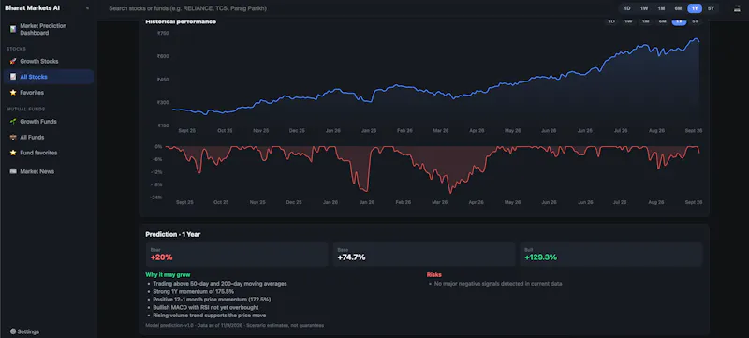Click the -24% drawdown axis label
This screenshot has width=749, height=338.
[157, 198]
